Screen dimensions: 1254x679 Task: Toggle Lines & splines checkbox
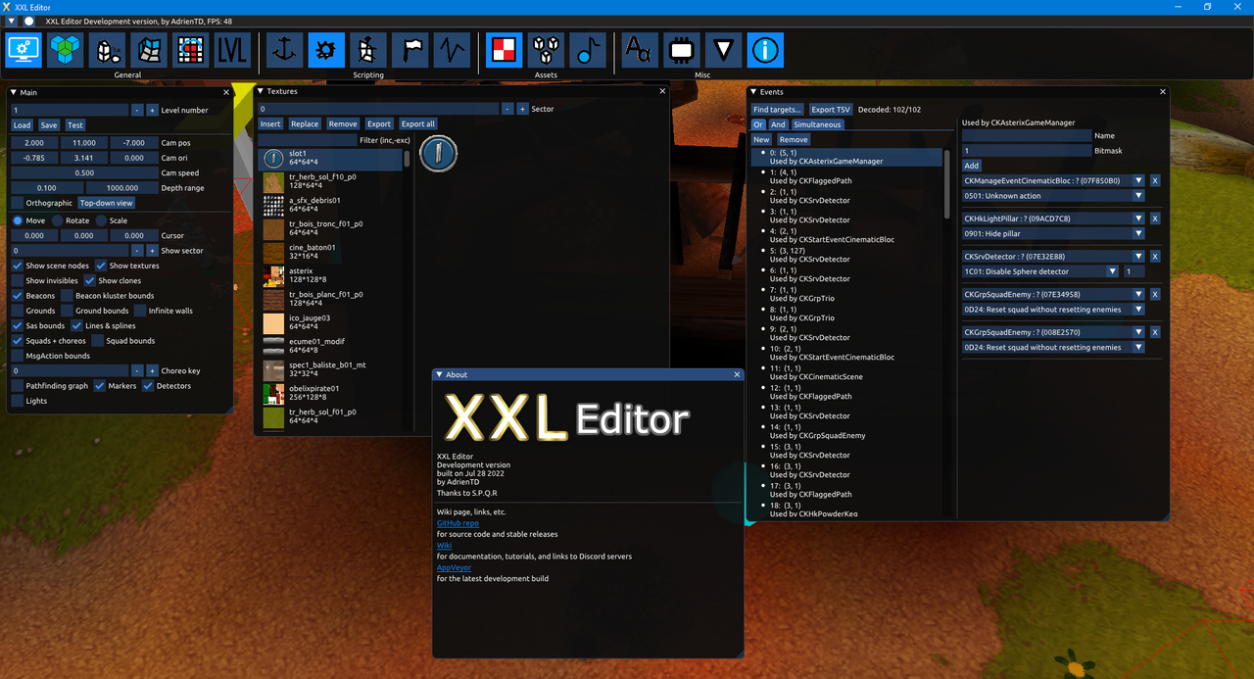click(77, 325)
